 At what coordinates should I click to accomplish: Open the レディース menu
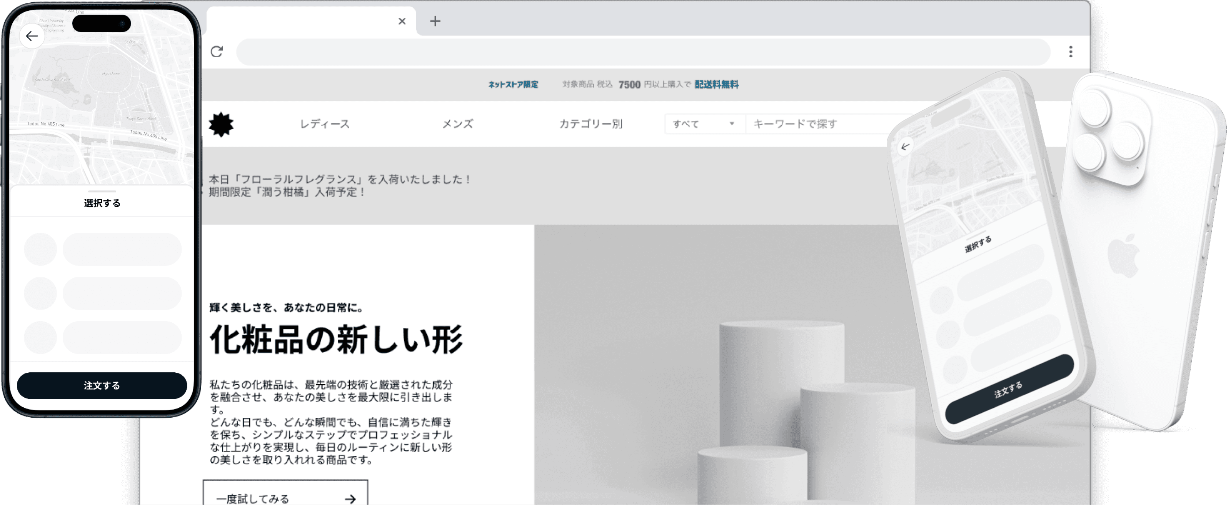tap(324, 124)
